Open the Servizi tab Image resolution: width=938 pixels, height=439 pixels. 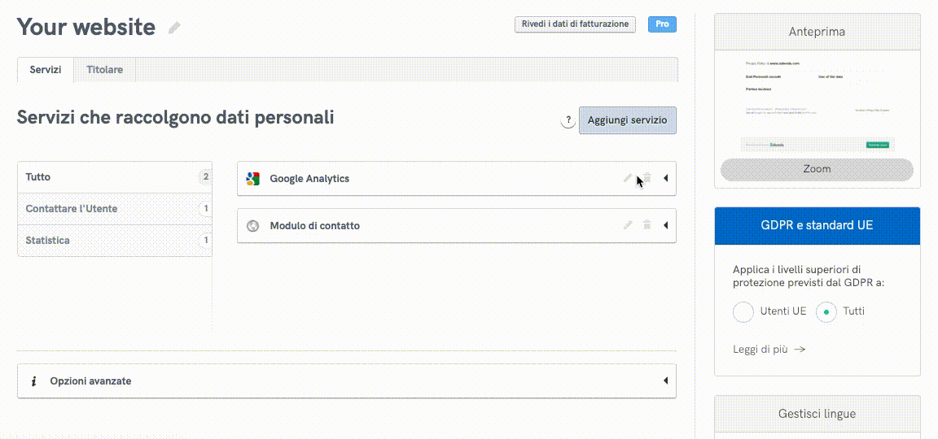coord(46,70)
